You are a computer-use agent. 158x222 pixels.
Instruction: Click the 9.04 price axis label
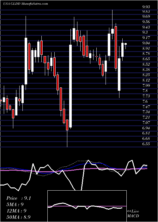[x=146, y=43]
